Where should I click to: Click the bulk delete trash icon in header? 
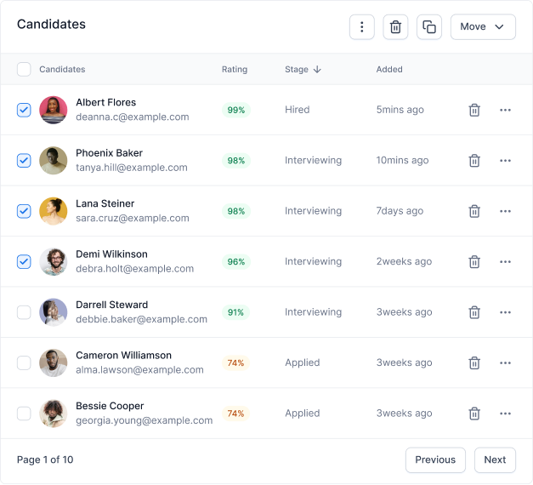coord(395,27)
